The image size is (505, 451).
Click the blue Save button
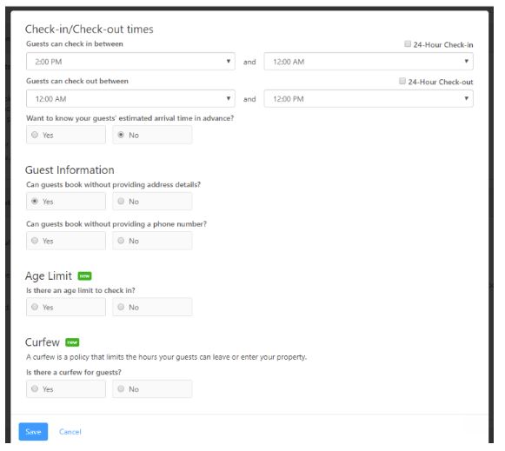pyautogui.click(x=33, y=432)
